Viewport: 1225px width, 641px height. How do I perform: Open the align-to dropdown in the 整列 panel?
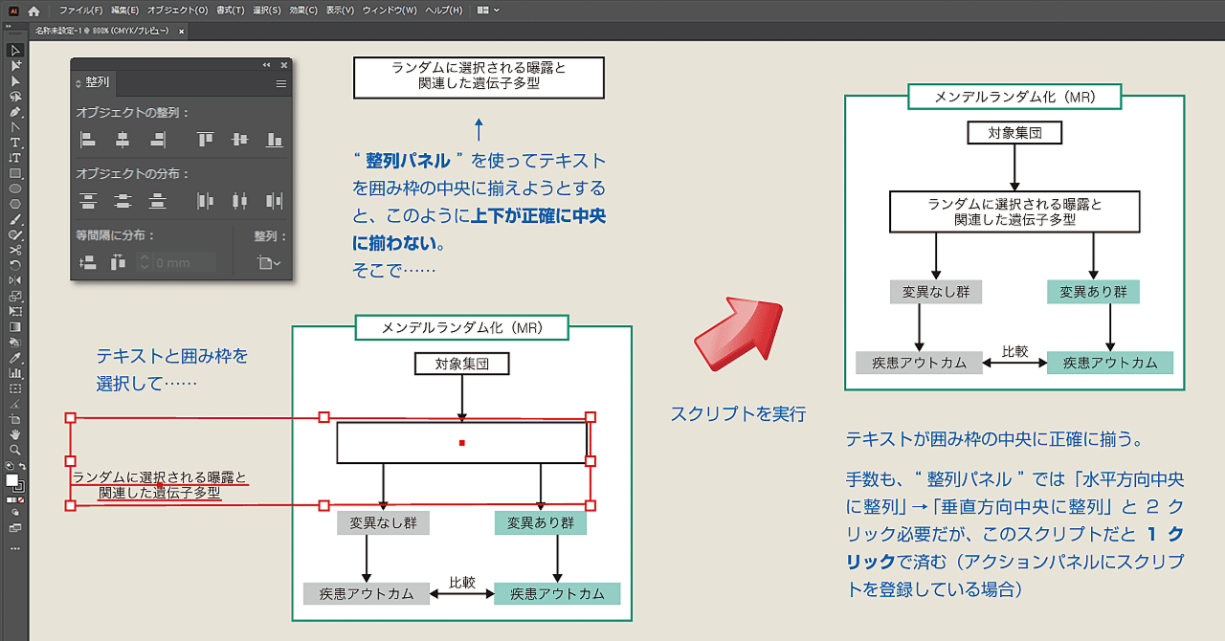point(268,262)
